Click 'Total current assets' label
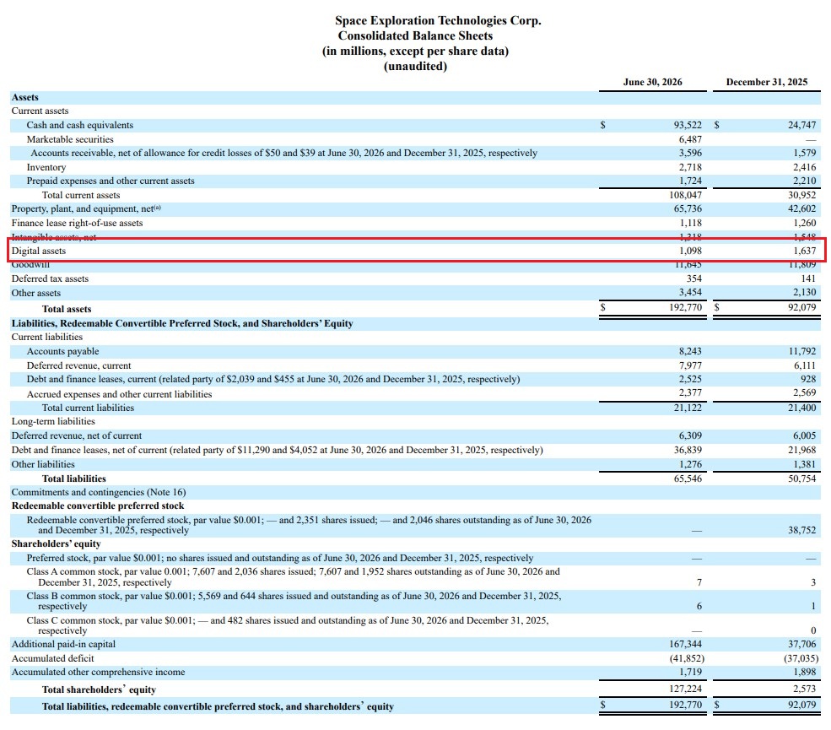The image size is (831, 730). point(81,195)
